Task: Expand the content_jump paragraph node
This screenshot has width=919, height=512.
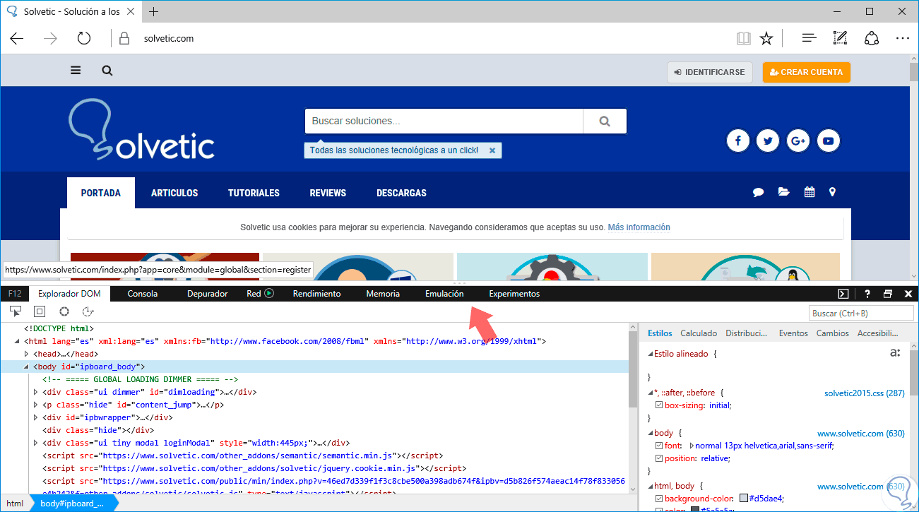Action: (36, 405)
